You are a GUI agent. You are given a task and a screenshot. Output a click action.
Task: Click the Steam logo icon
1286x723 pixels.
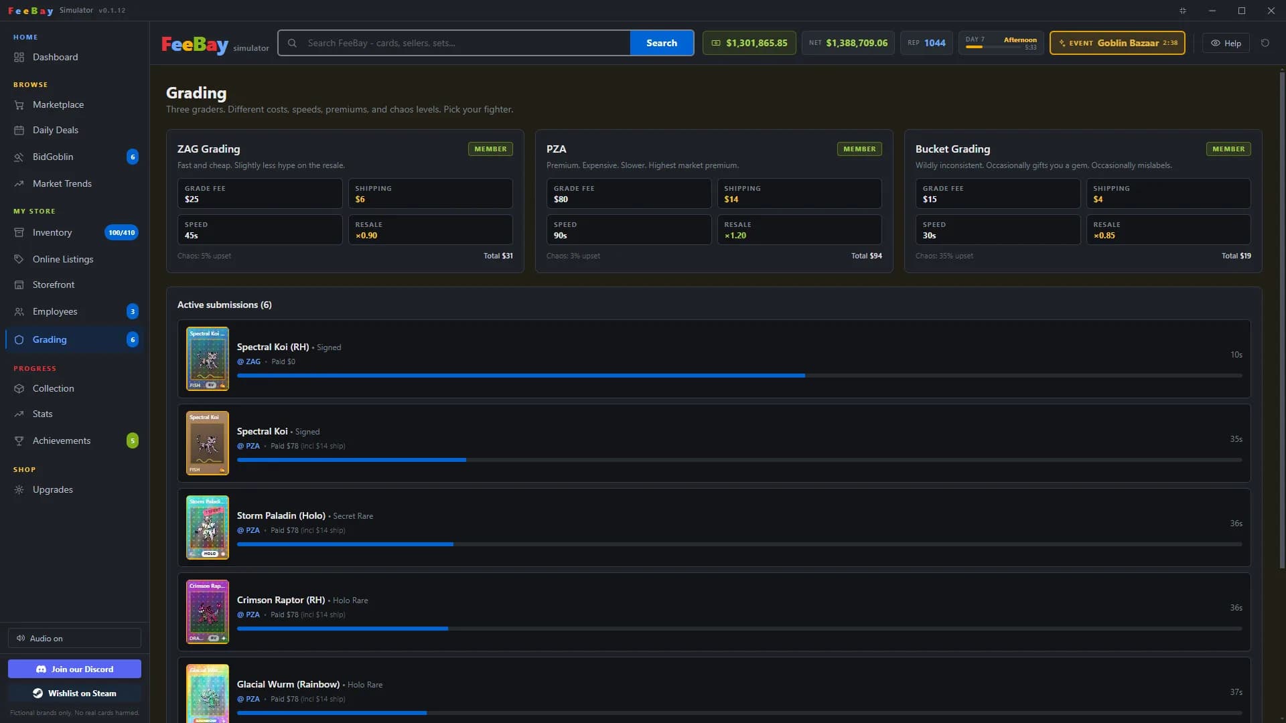pyautogui.click(x=38, y=694)
